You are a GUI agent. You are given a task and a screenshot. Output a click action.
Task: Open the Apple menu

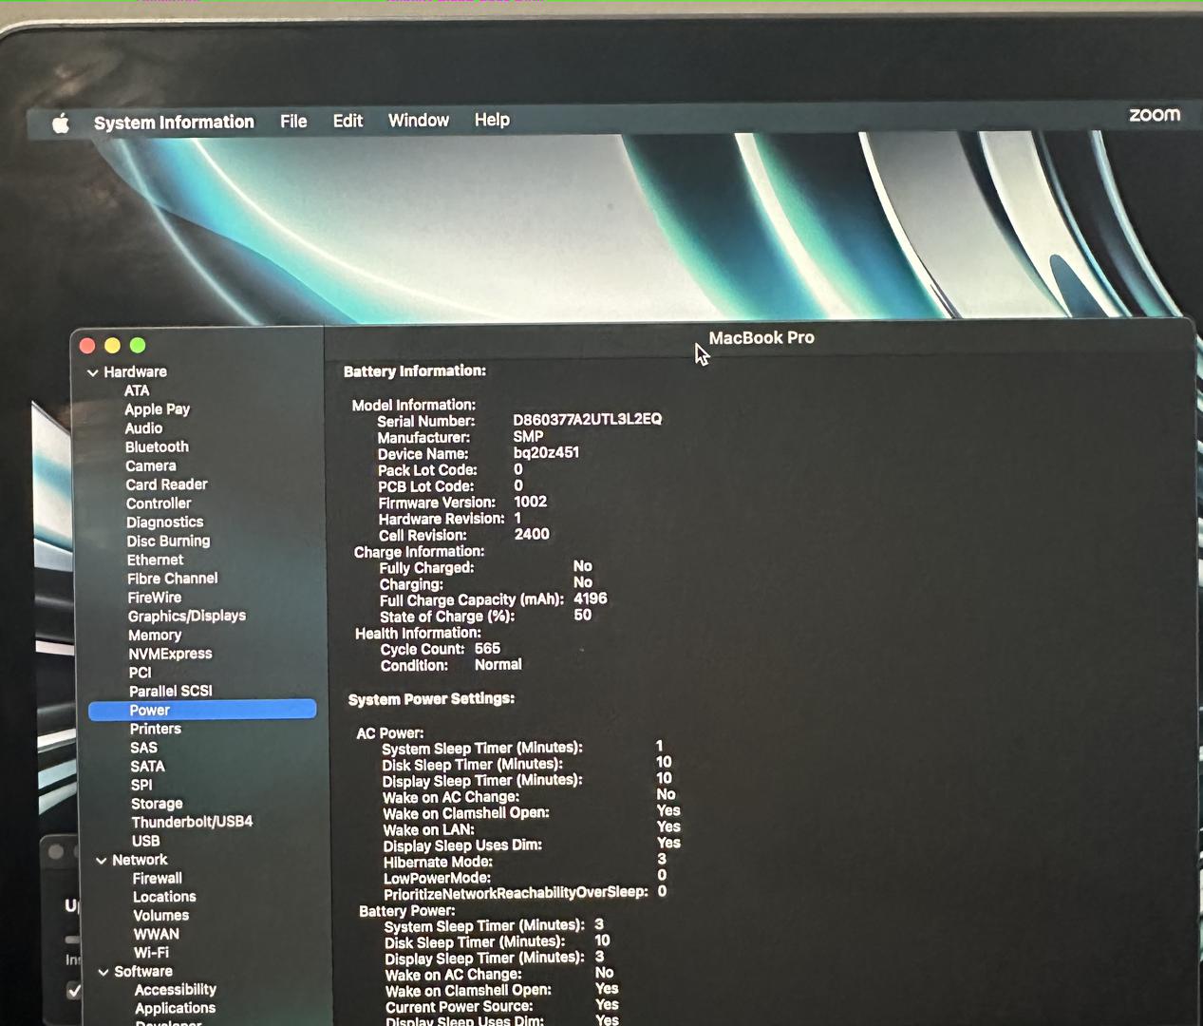coord(61,123)
